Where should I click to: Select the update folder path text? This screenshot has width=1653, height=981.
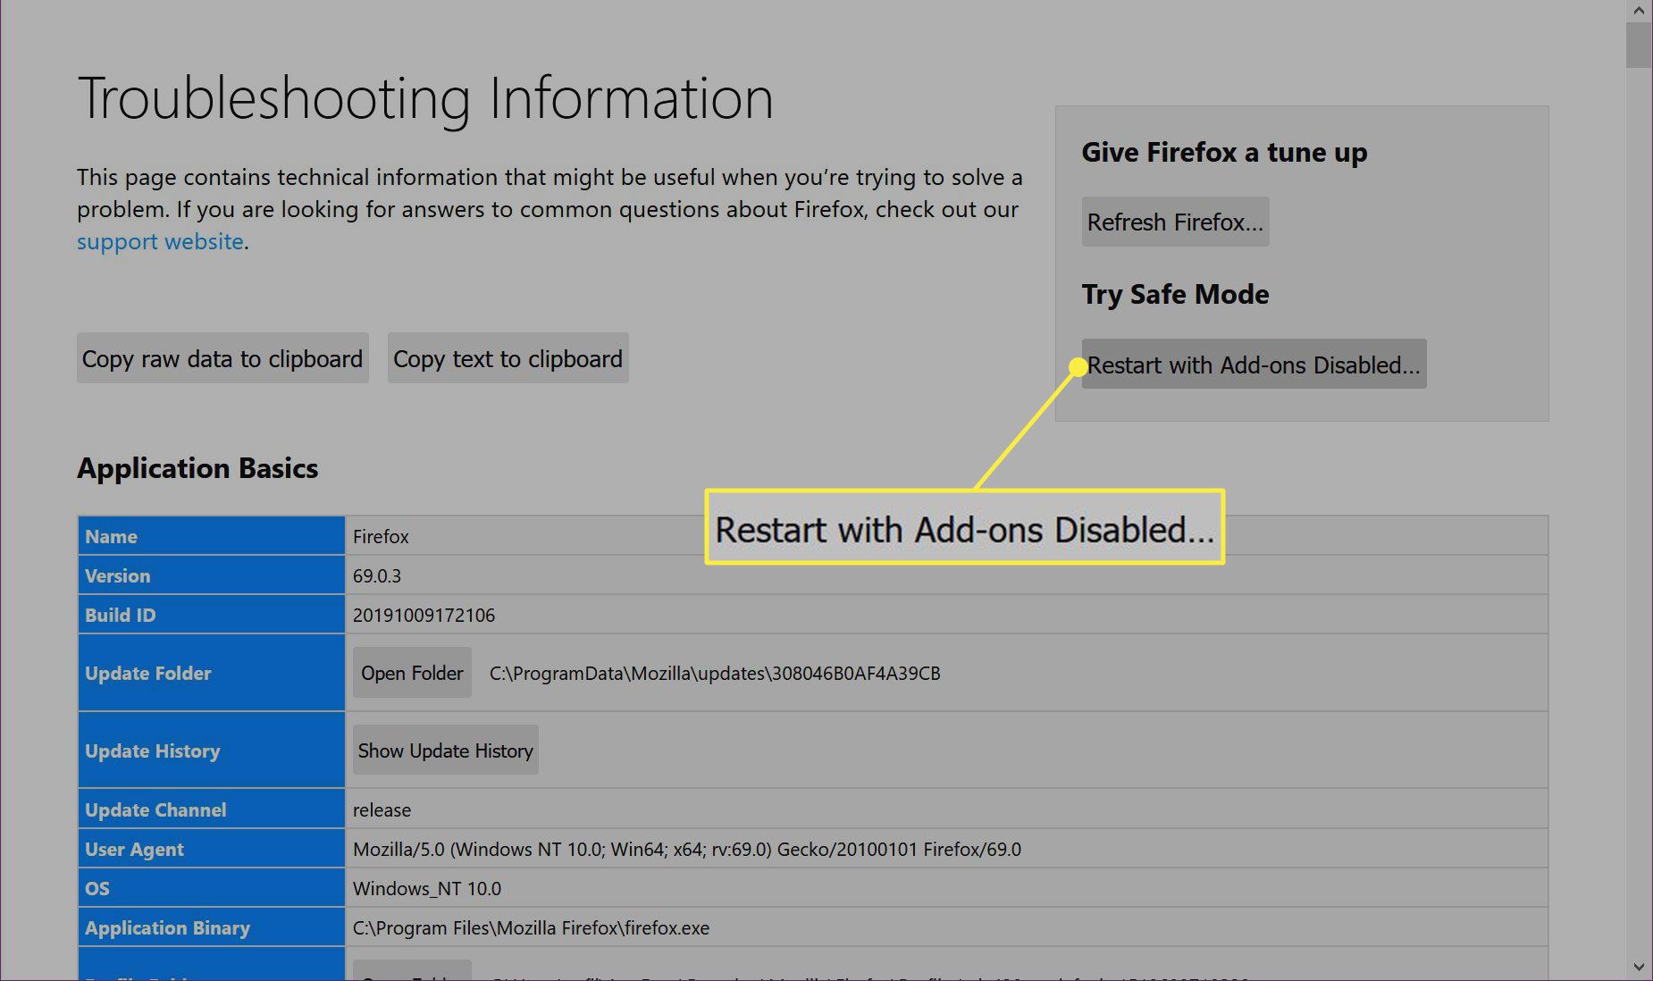tap(715, 673)
